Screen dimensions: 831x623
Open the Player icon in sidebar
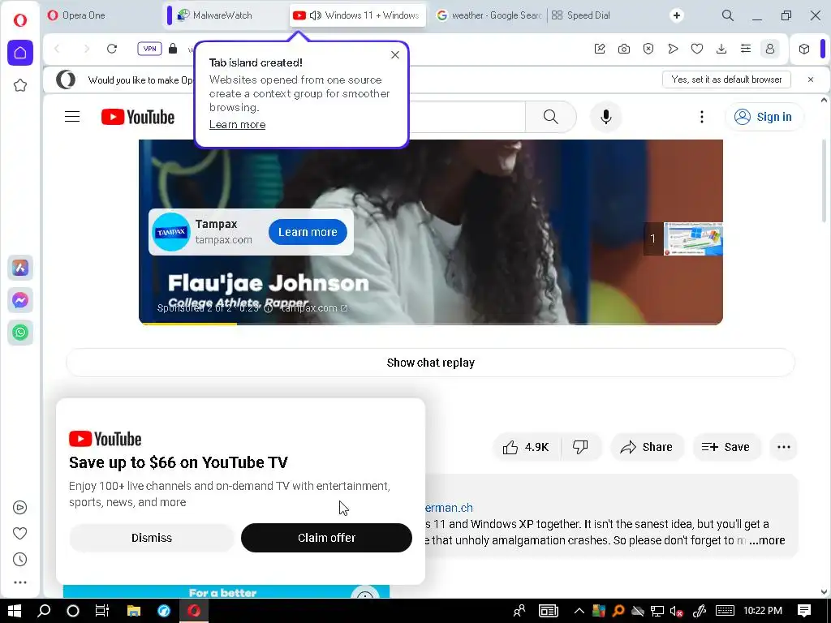(19, 508)
